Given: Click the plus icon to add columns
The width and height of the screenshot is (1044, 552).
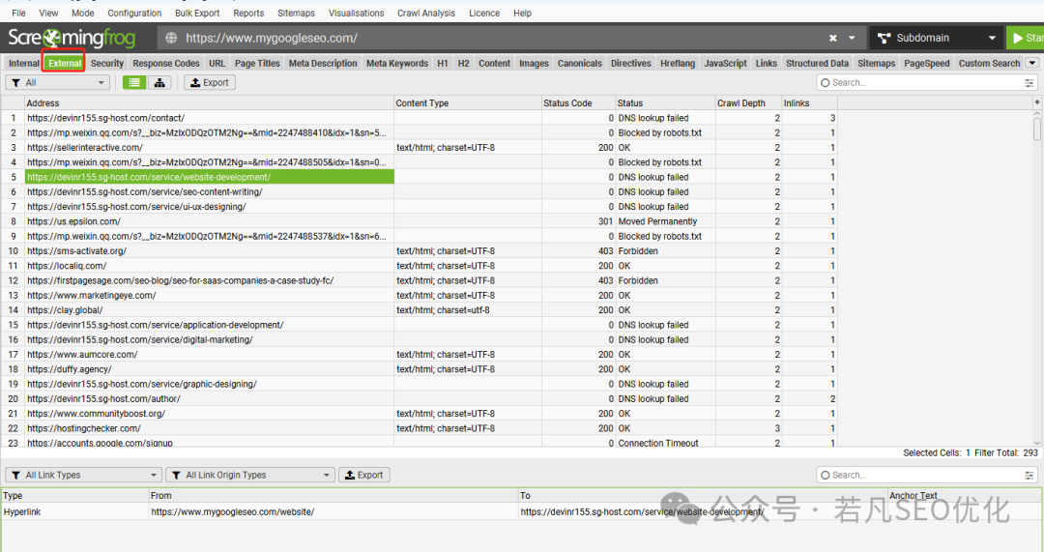Looking at the screenshot, I should tap(1036, 102).
